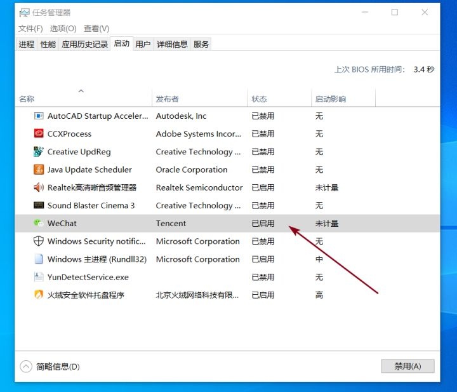Click the Realtek Semiconductor publisher cell
This screenshot has height=392, width=457.
tap(199, 187)
